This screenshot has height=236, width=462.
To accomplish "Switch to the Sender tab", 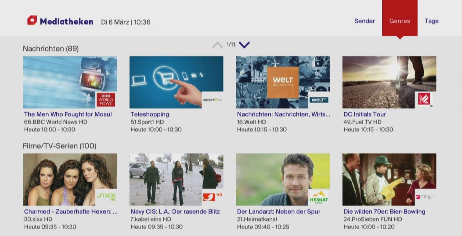I will [x=364, y=21].
